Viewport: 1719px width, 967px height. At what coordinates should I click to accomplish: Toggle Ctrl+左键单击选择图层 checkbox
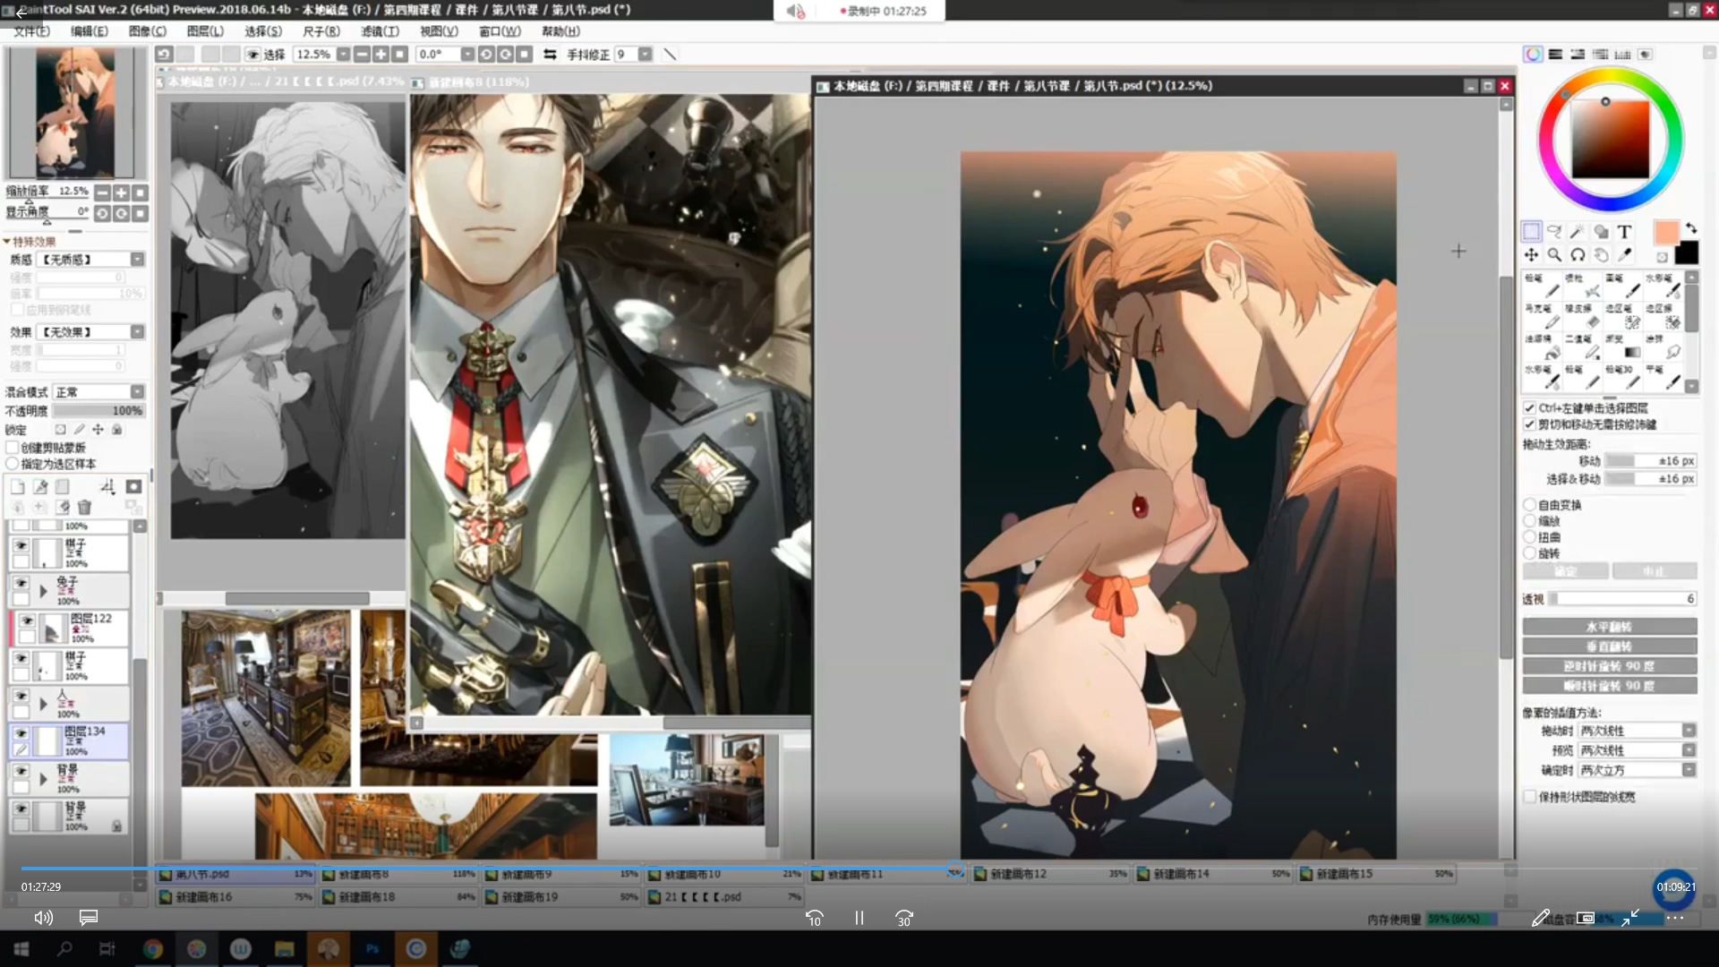coord(1530,408)
